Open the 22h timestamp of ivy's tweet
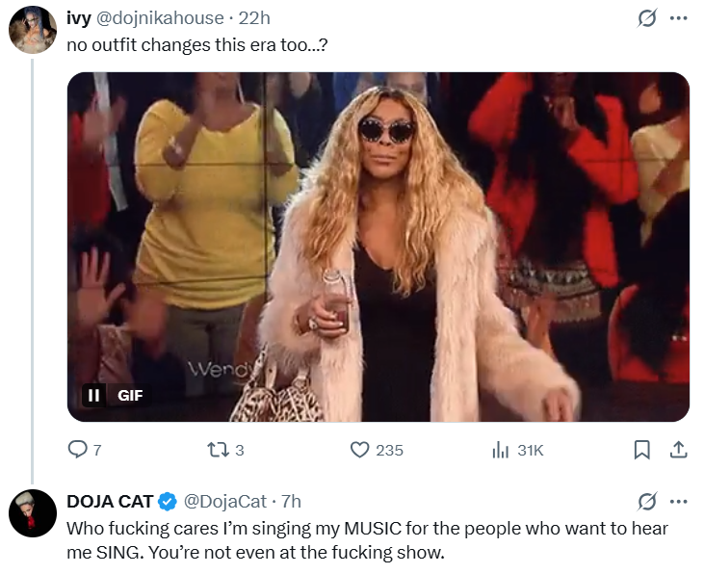 pyautogui.click(x=254, y=18)
